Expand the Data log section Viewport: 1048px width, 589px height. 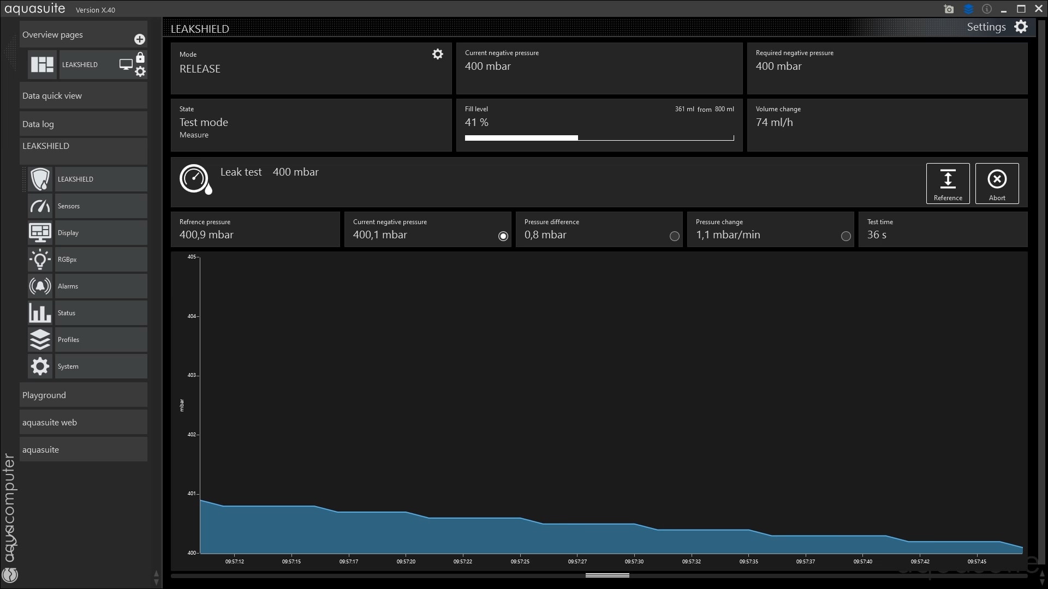[x=84, y=124]
